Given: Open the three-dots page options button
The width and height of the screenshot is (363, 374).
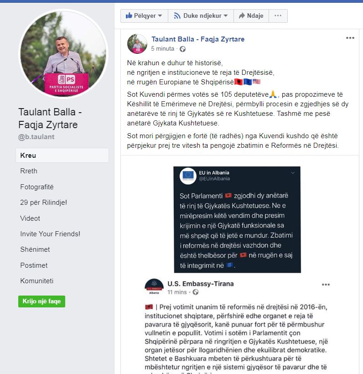Looking at the screenshot, I should [278, 16].
